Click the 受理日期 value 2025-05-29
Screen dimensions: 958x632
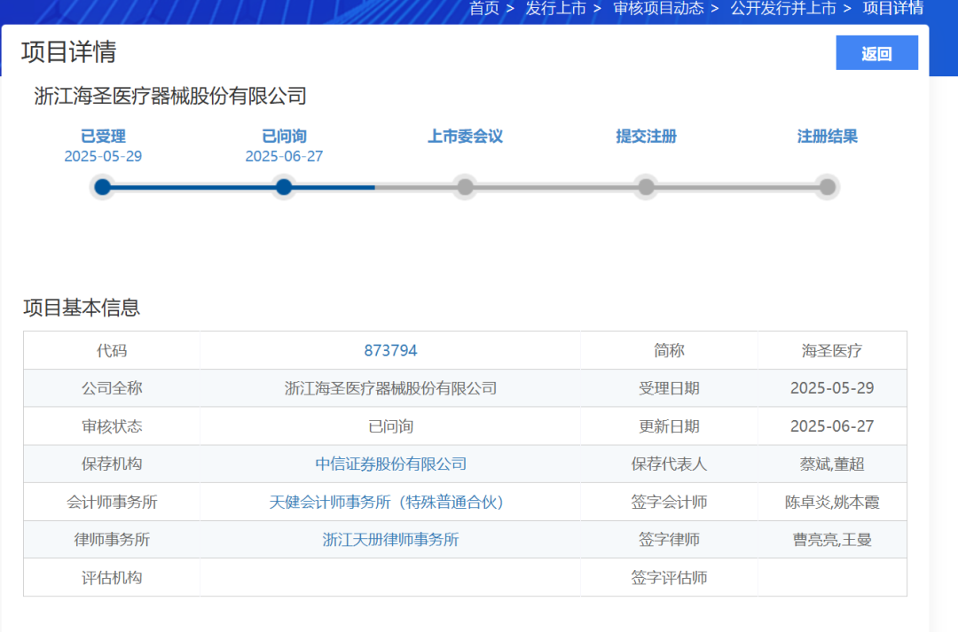832,388
